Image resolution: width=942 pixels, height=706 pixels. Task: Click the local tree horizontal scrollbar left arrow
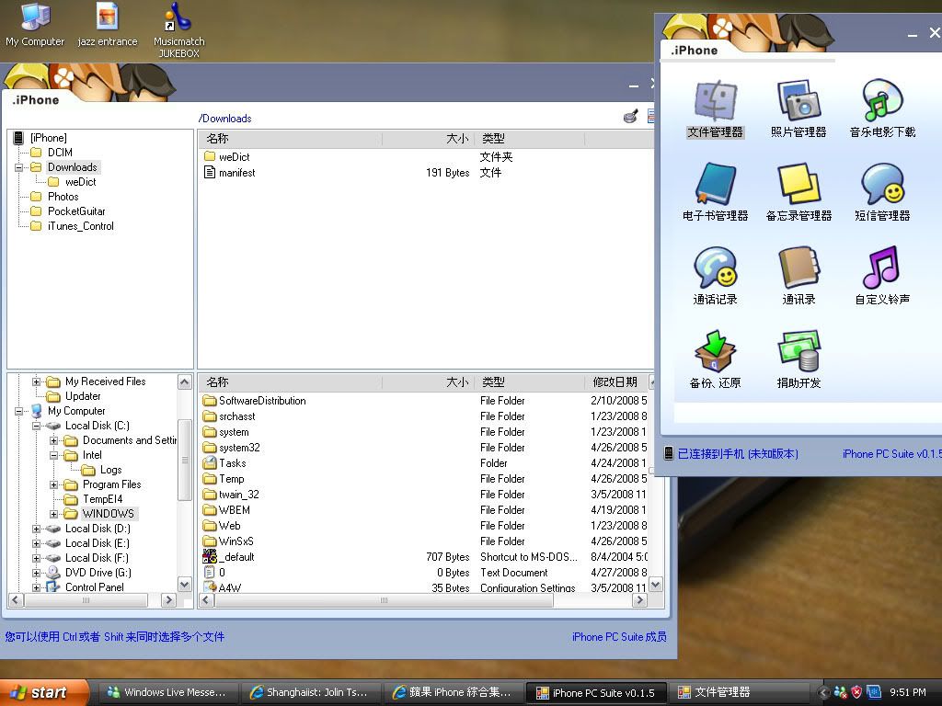pyautogui.click(x=16, y=599)
